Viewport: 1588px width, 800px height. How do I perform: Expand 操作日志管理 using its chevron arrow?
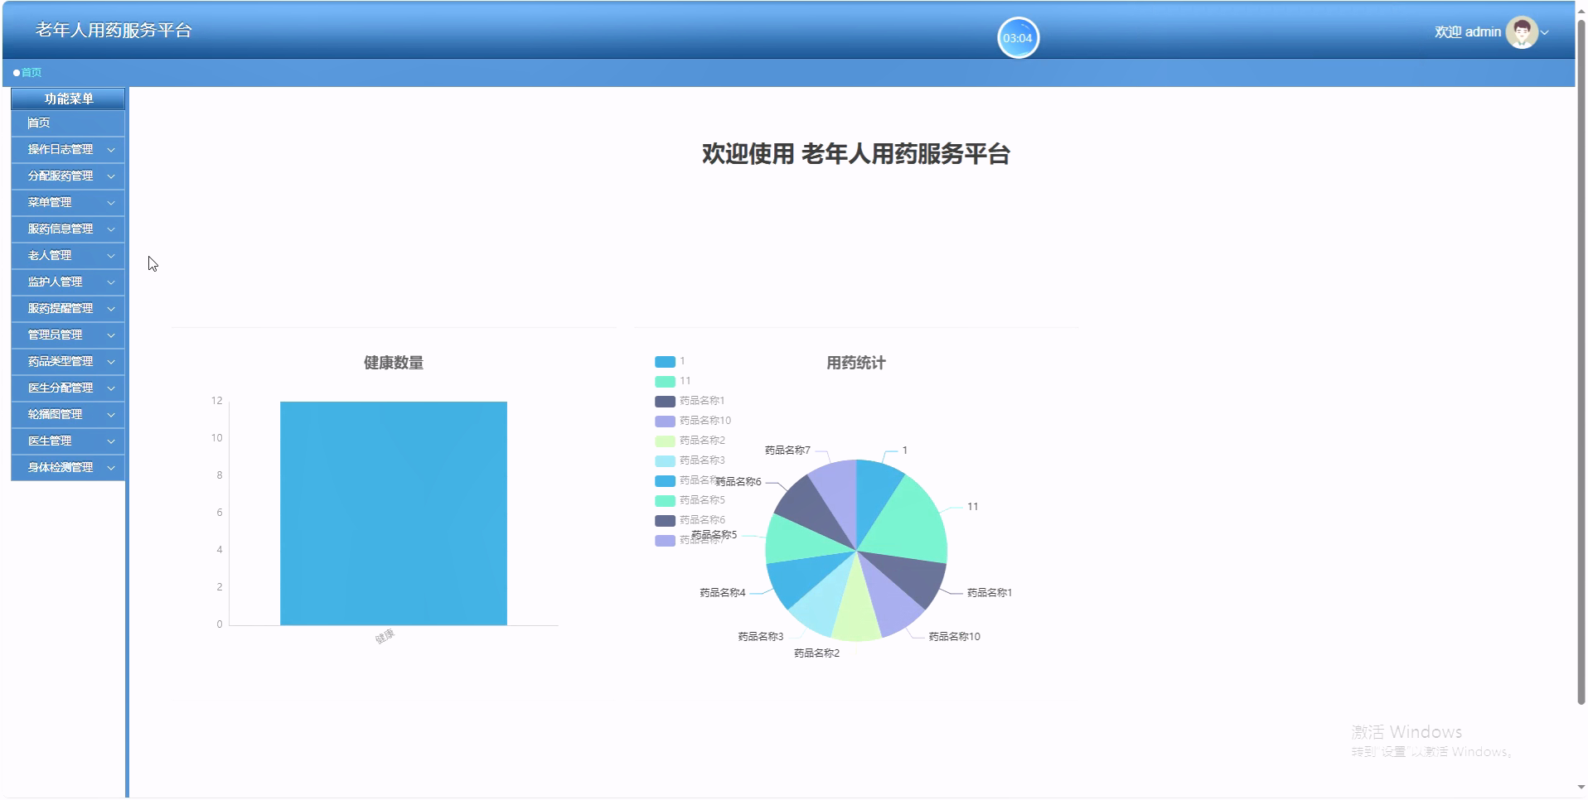111,150
